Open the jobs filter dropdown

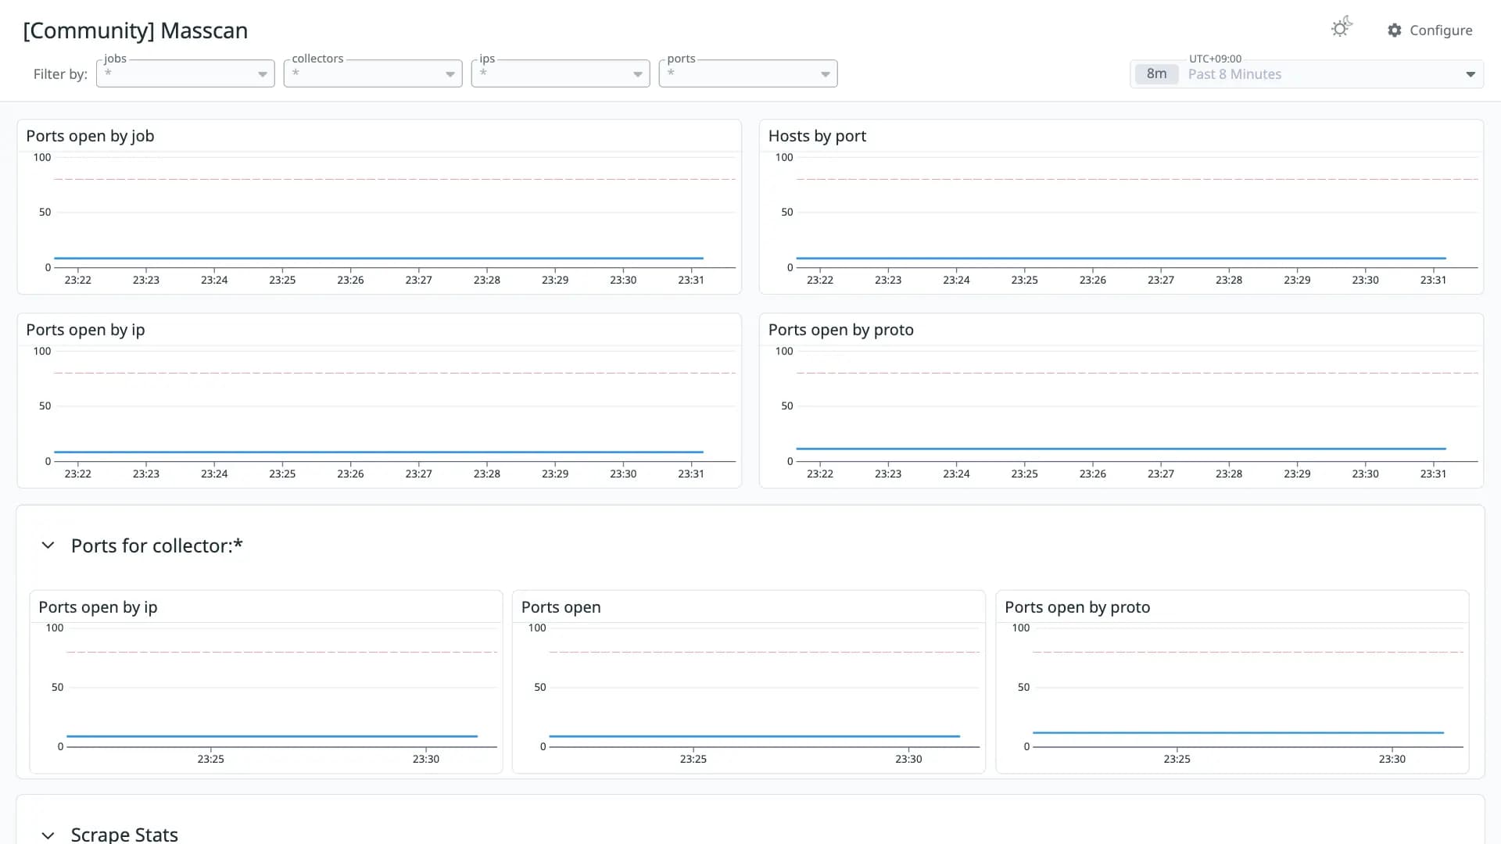185,73
